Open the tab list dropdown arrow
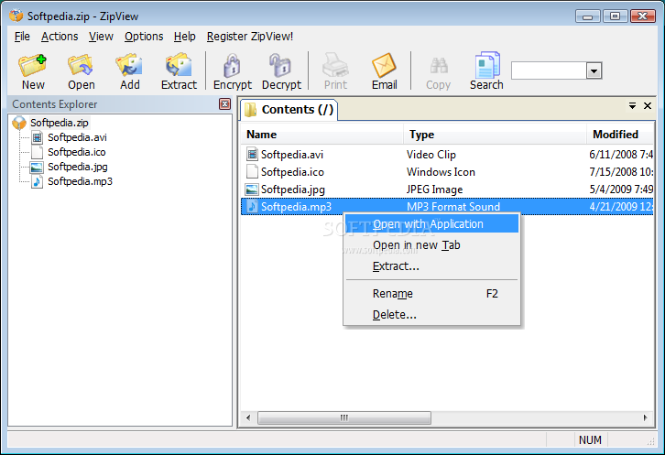 pos(632,105)
